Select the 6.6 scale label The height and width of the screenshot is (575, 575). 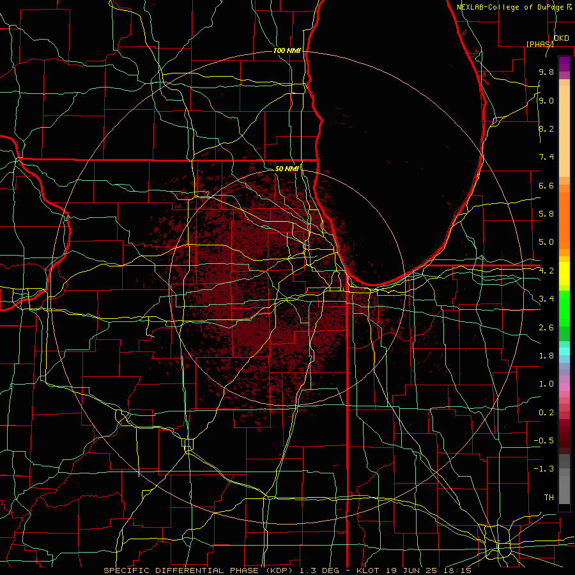tap(546, 185)
